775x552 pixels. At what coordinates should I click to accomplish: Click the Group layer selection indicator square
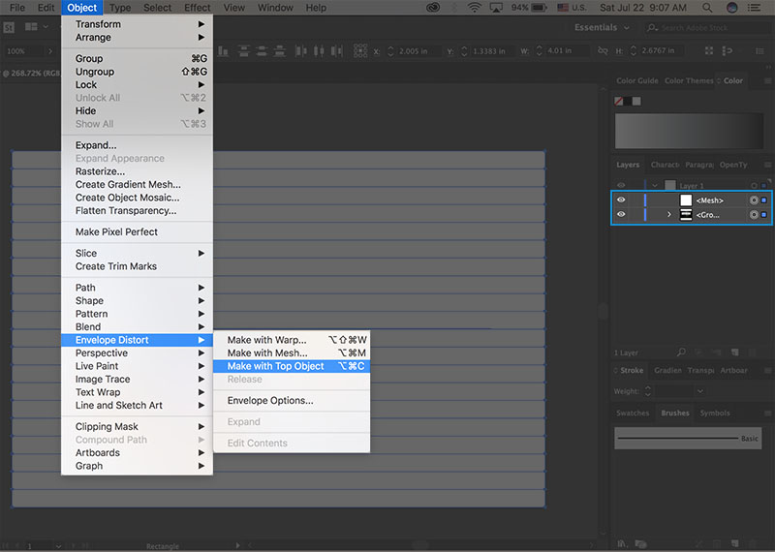(764, 214)
